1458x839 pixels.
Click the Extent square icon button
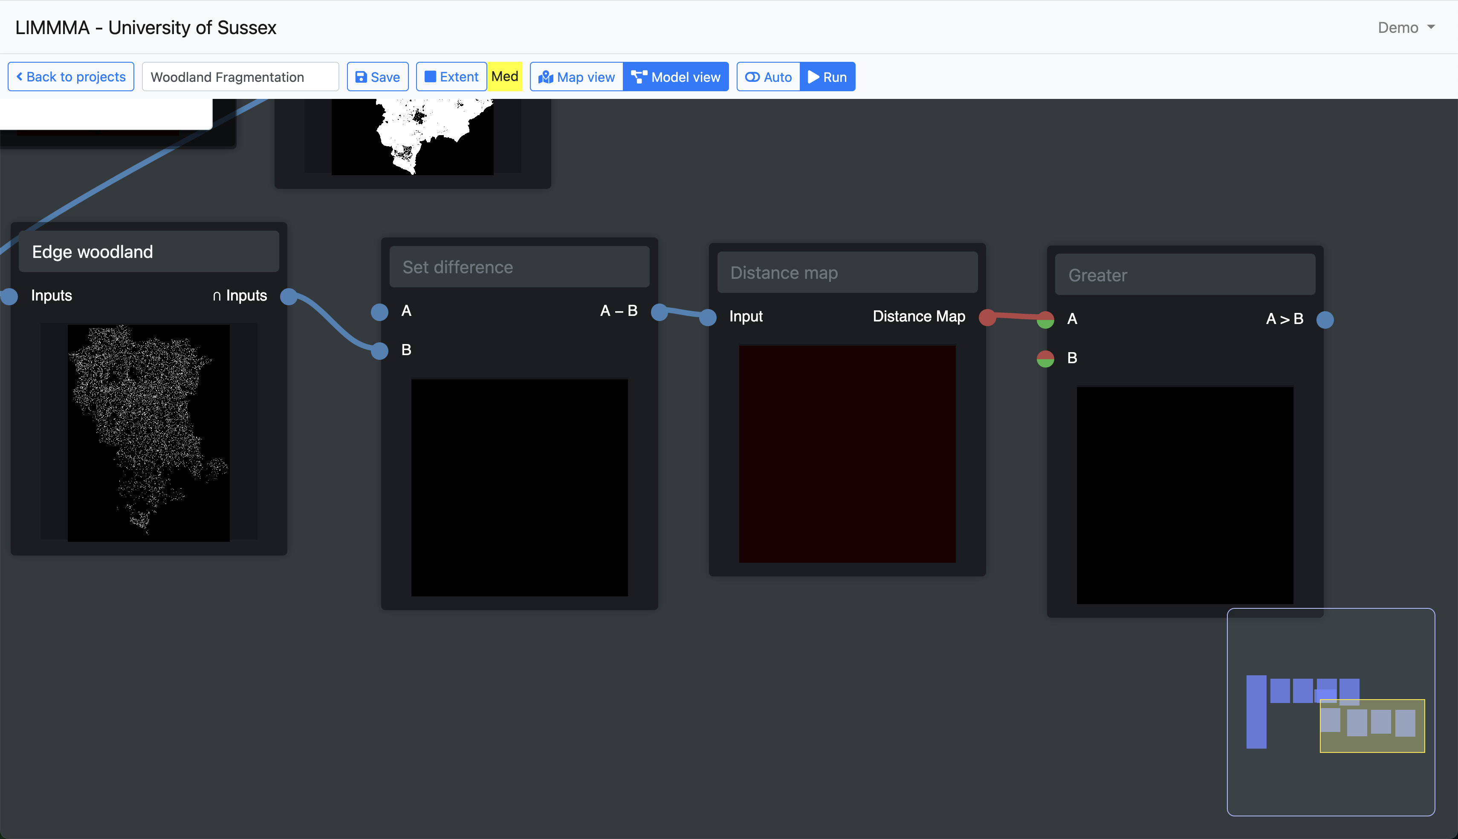pyautogui.click(x=451, y=77)
